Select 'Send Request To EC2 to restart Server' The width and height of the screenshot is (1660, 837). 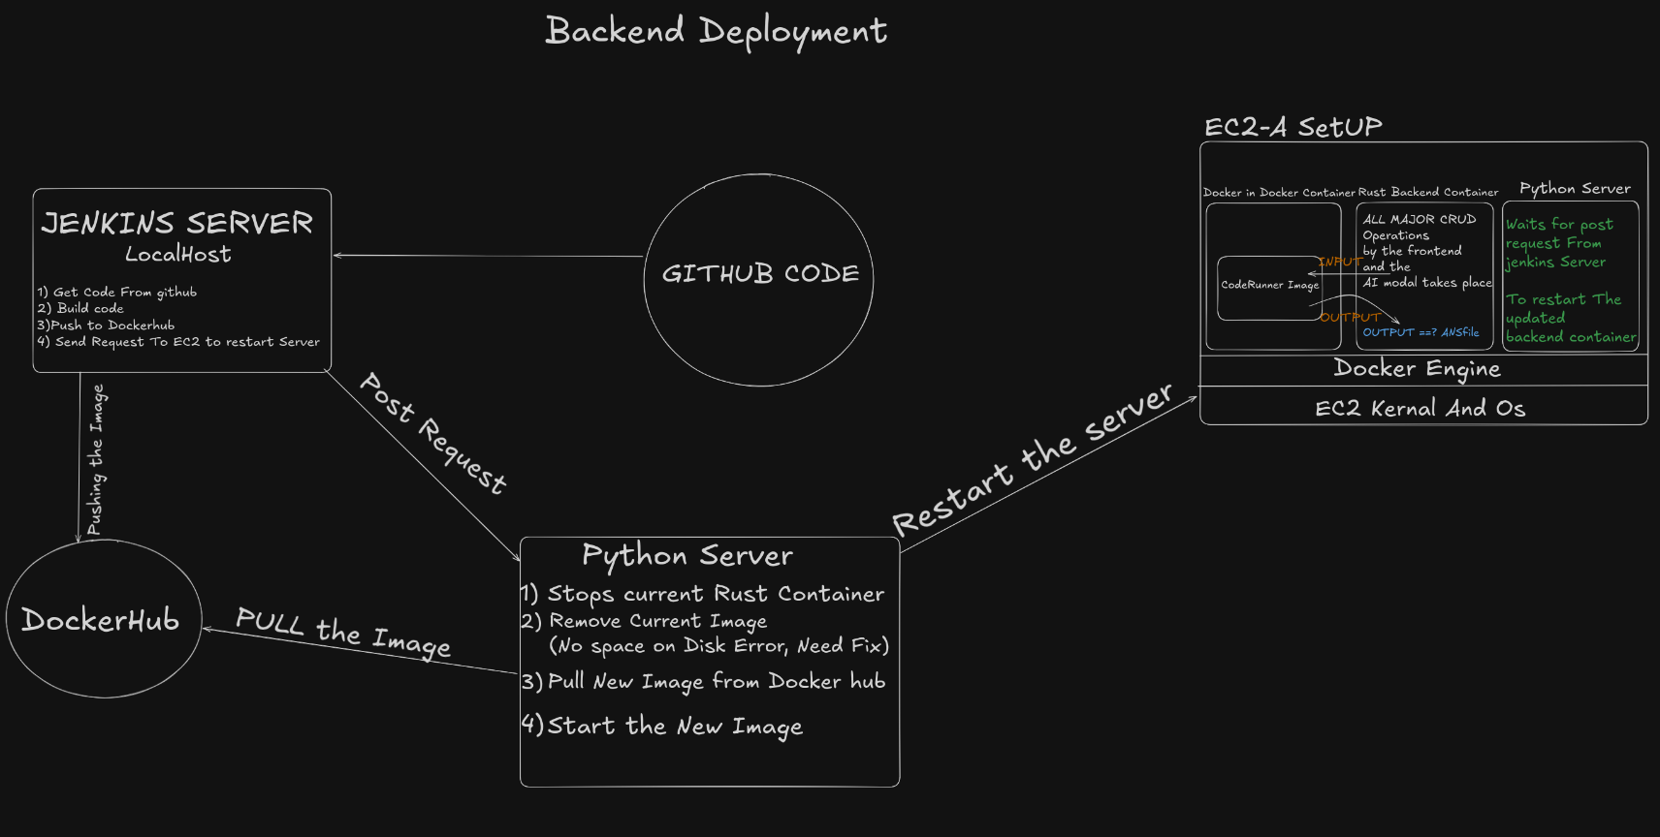(x=187, y=342)
